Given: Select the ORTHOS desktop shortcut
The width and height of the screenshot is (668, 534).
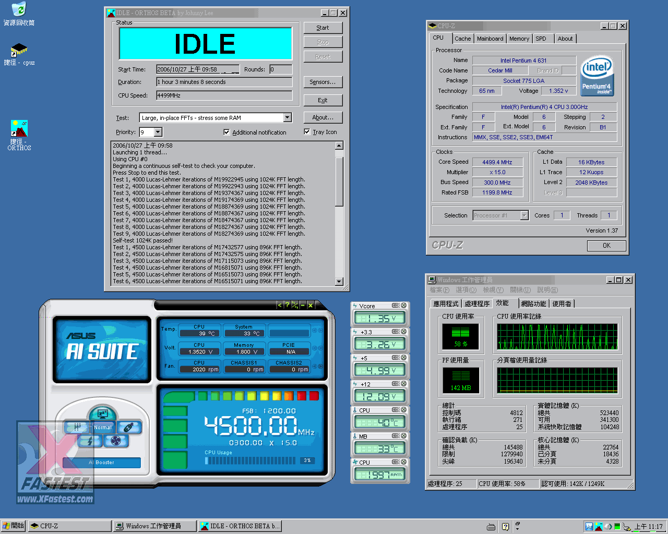Looking at the screenshot, I should tap(19, 136).
